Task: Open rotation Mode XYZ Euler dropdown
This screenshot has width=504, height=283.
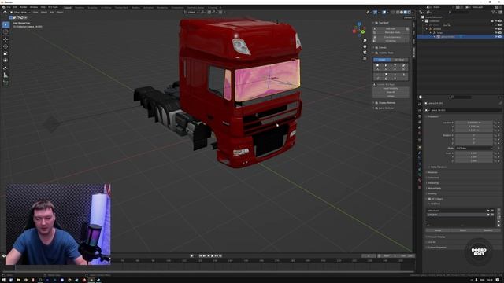Action: click(474, 149)
